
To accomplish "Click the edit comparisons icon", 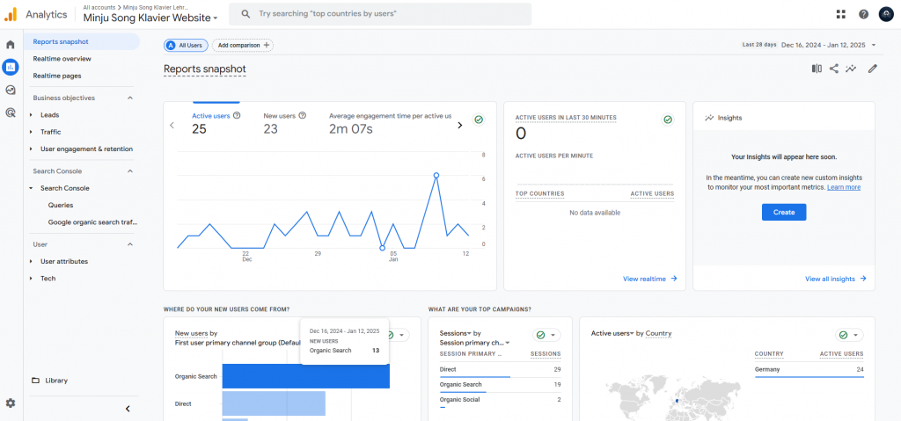I will 817,69.
